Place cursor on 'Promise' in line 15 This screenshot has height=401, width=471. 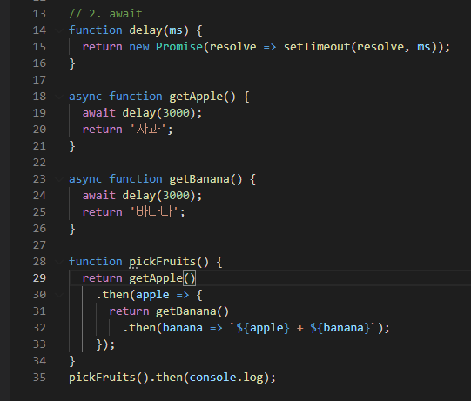point(179,47)
